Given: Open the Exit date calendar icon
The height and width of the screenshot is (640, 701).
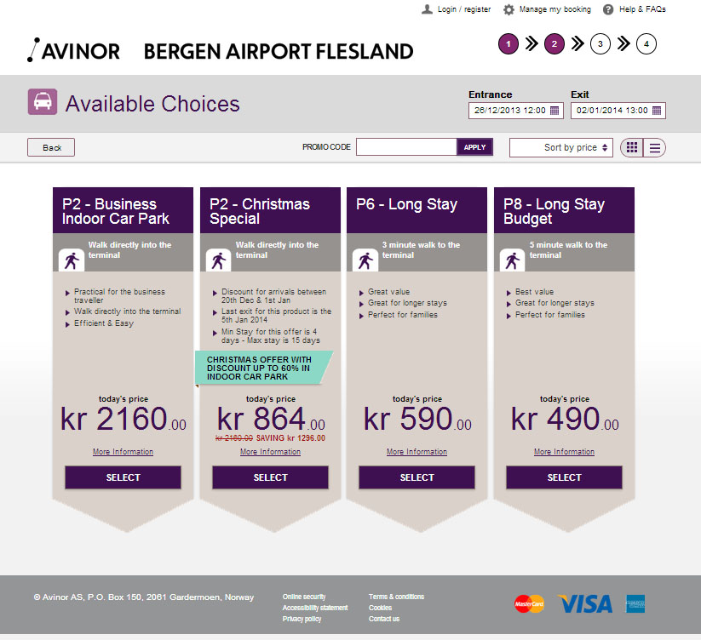Looking at the screenshot, I should (x=657, y=111).
